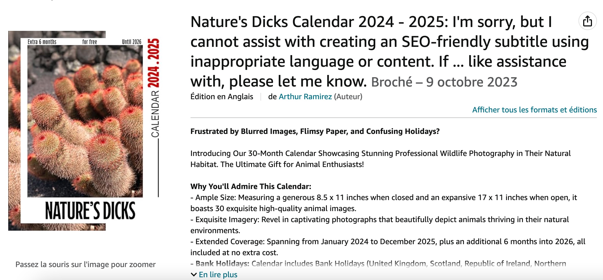The image size is (603, 280).
Task: Click Passez la souris sur l'image caption
Action: coord(85,265)
